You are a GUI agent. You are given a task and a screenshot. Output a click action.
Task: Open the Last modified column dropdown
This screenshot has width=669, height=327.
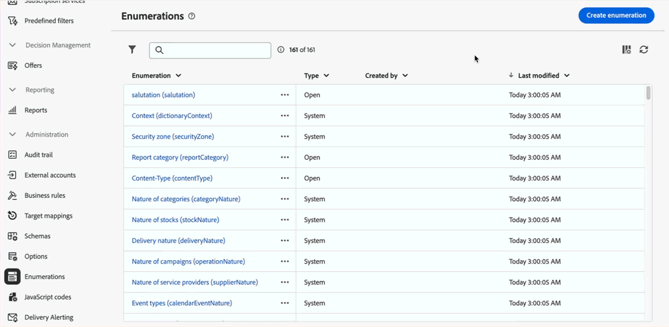[566, 76]
